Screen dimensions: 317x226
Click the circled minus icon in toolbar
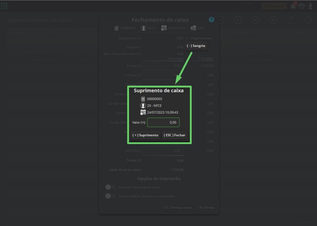pyautogui.click(x=255, y=20)
